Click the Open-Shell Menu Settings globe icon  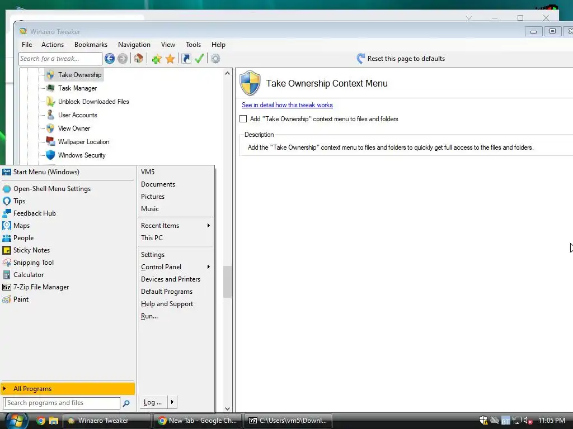coord(7,189)
